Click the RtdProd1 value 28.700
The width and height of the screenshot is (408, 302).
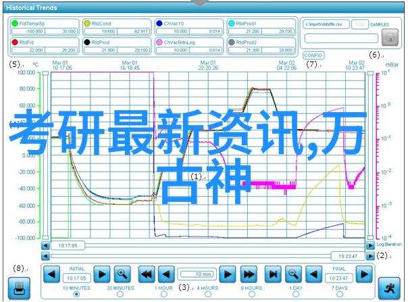pos(278,32)
